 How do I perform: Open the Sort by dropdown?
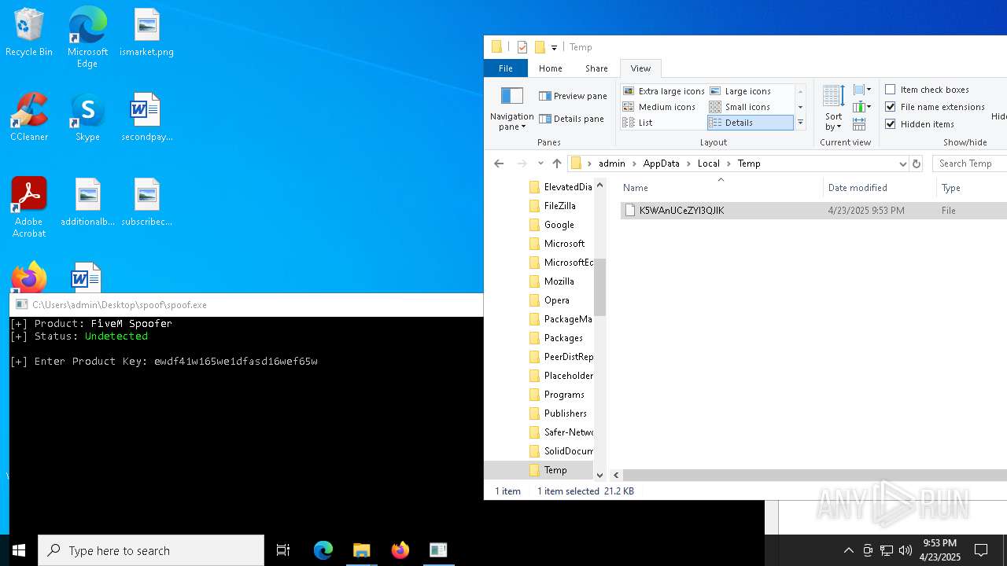(833, 108)
